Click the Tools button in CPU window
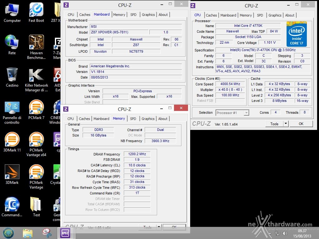This screenshot has width=319, height=239. [274, 124]
